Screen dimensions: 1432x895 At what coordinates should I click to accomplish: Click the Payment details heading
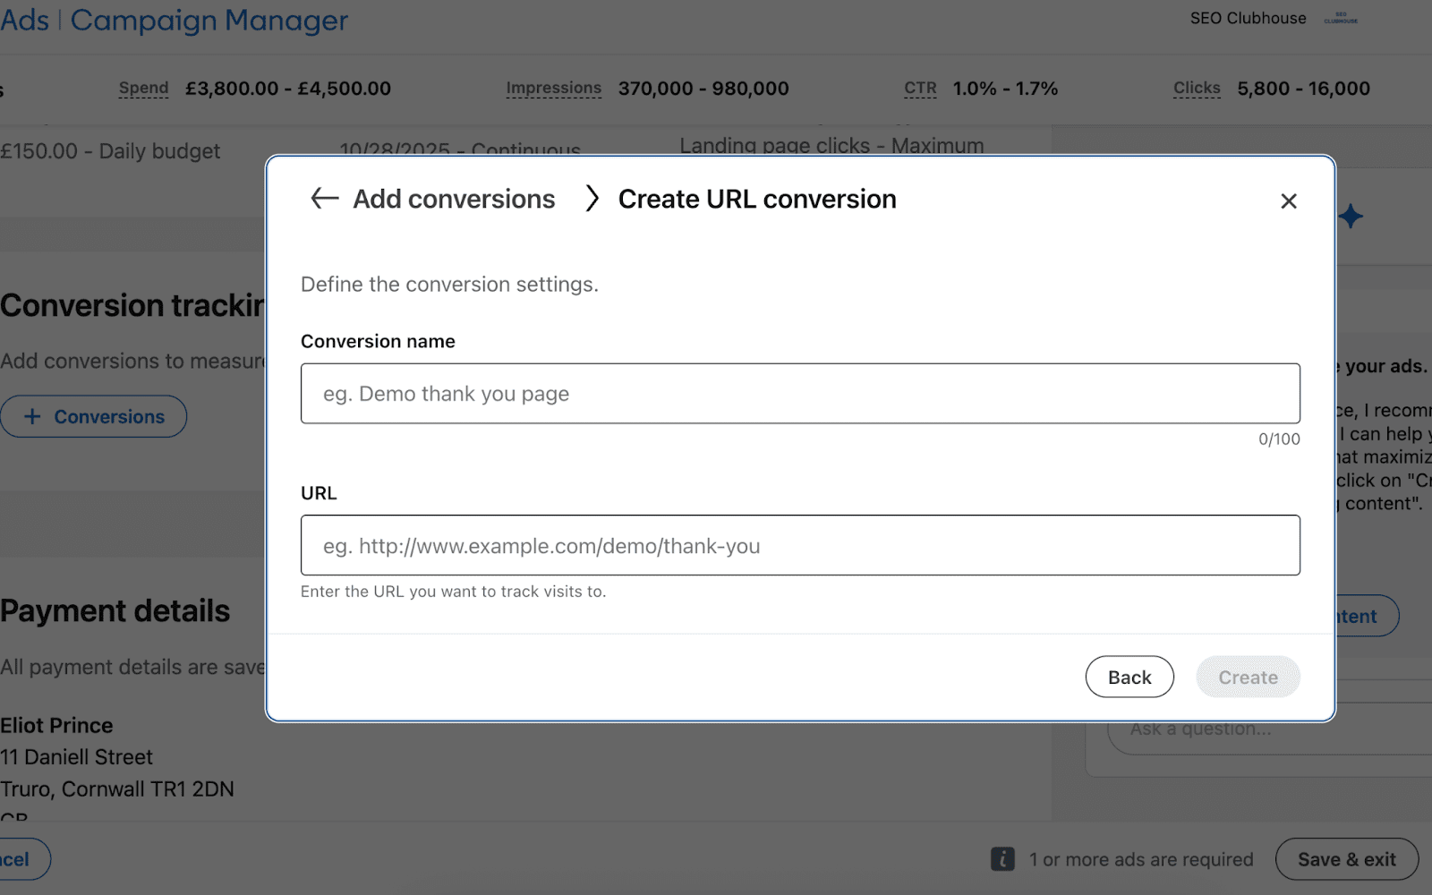[115, 610]
